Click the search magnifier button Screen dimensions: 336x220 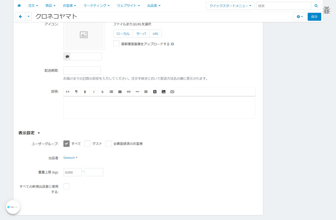pos(316,6)
